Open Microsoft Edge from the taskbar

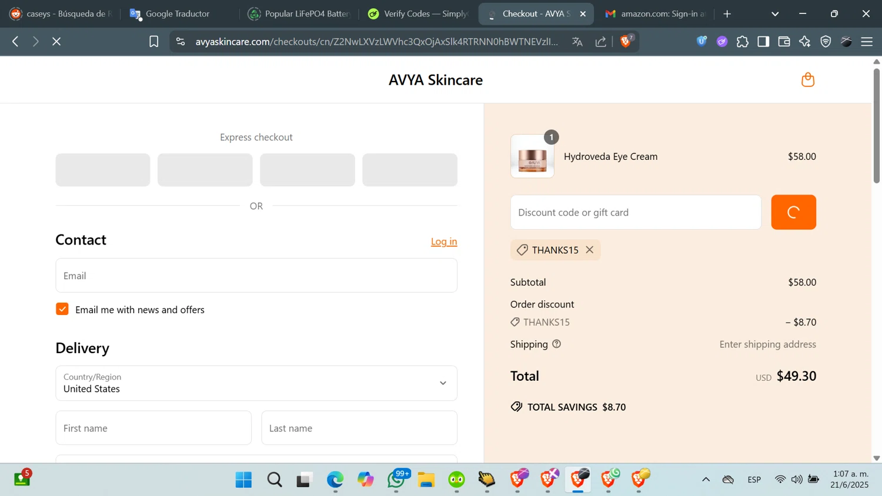[x=335, y=480]
